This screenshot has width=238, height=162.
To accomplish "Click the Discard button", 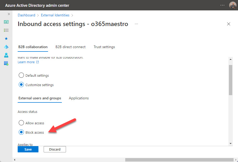I will coord(55,149).
